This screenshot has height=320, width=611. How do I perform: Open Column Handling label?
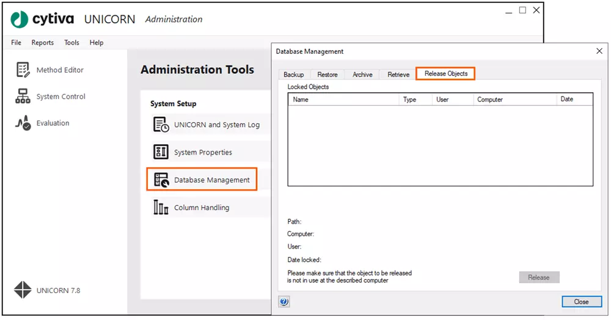202,208
